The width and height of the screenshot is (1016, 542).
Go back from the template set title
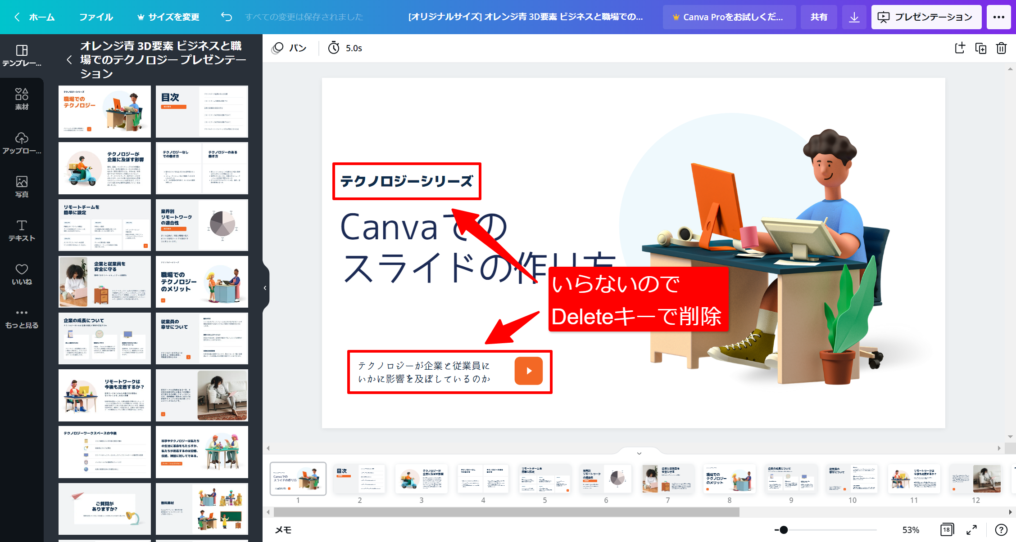[x=69, y=60]
